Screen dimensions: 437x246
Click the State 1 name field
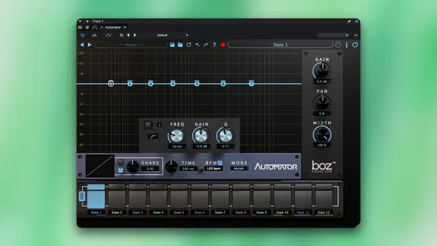coord(280,44)
